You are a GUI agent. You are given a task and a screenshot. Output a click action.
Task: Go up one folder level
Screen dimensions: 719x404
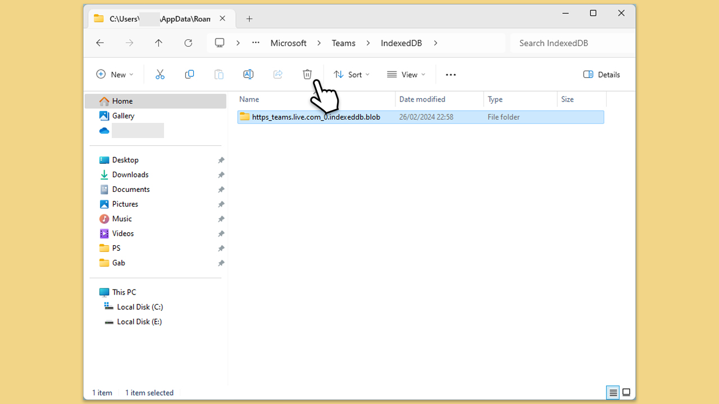click(159, 43)
